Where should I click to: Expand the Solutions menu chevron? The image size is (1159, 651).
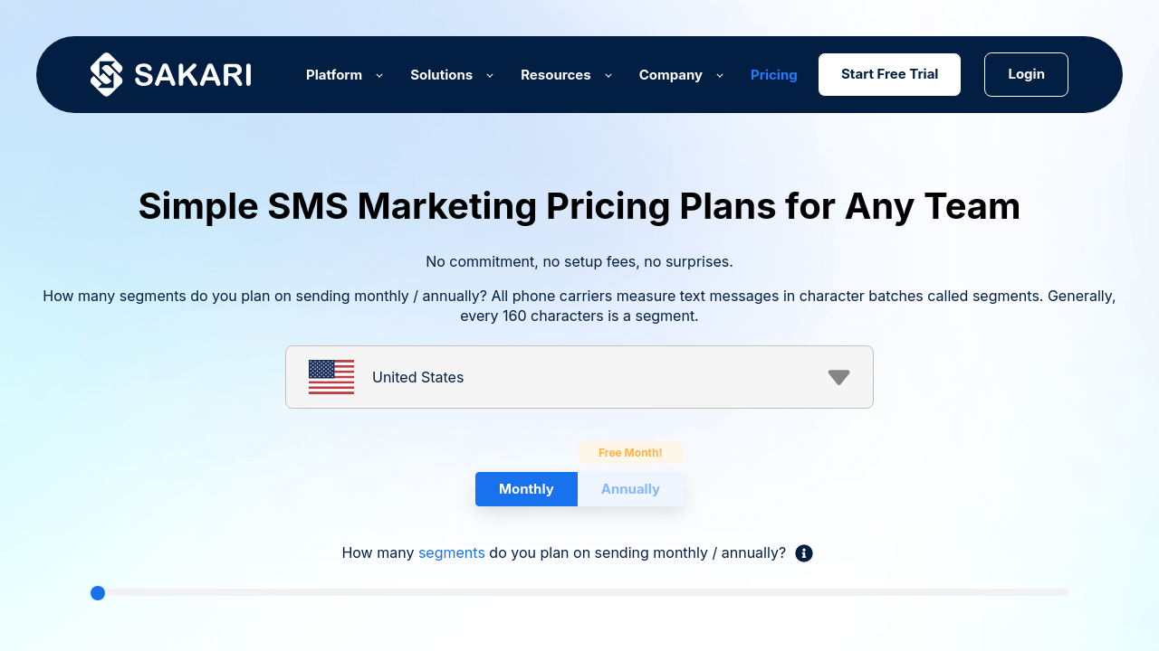click(490, 75)
